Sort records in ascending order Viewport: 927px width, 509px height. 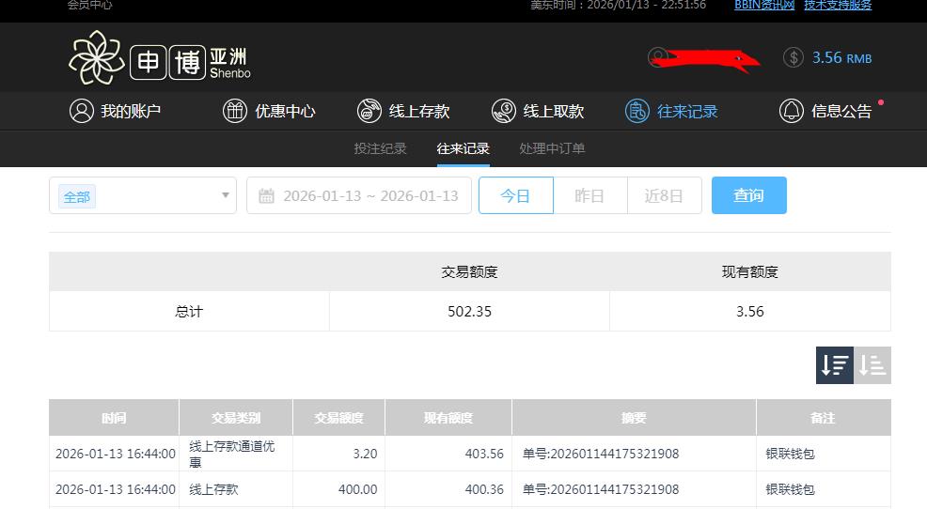pyautogui.click(x=872, y=365)
